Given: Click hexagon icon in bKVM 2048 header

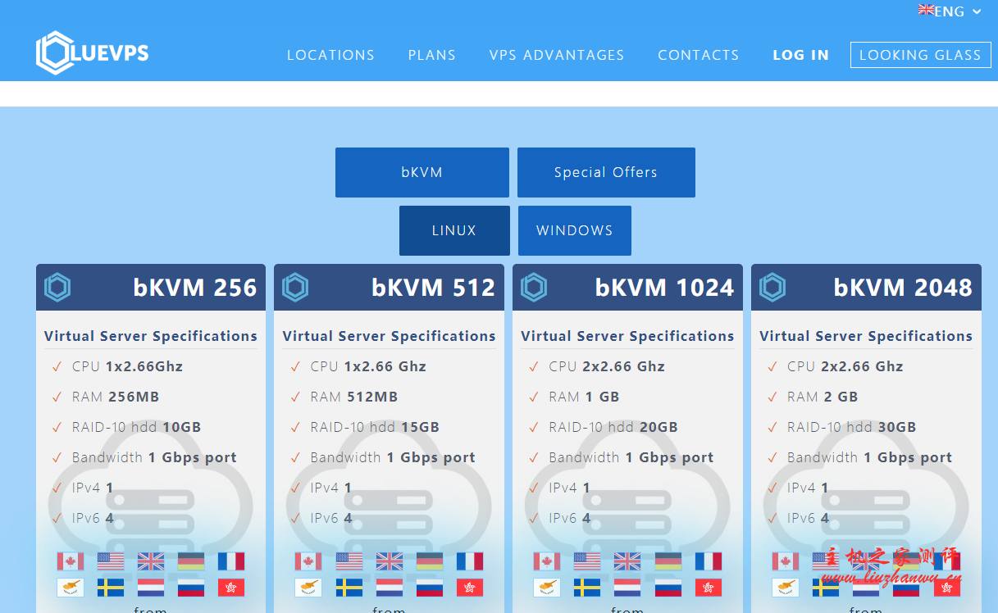Looking at the screenshot, I should (772, 288).
